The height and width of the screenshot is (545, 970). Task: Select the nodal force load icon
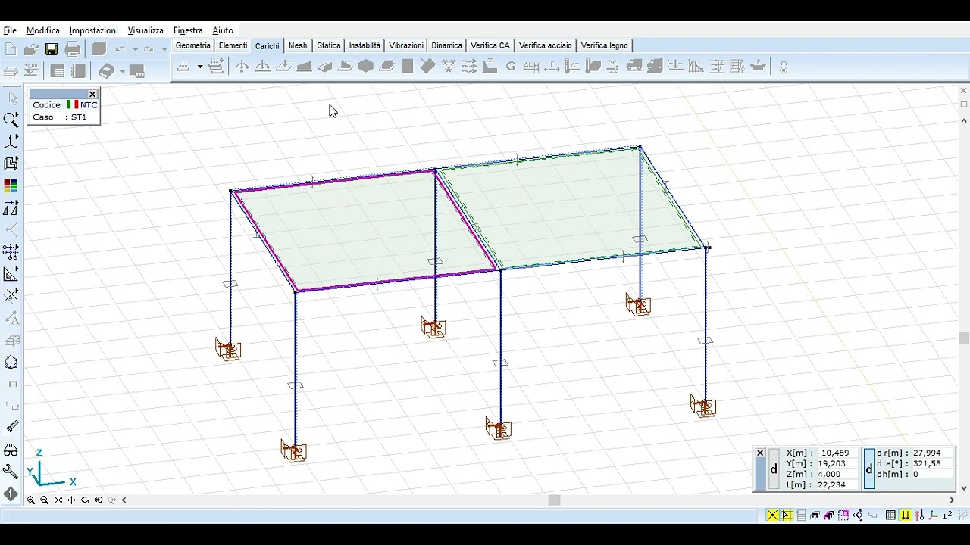(242, 67)
